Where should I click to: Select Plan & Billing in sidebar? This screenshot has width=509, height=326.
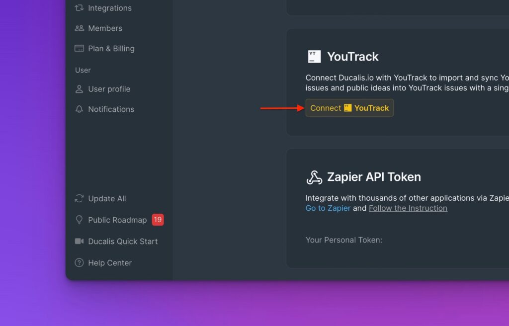pyautogui.click(x=111, y=48)
